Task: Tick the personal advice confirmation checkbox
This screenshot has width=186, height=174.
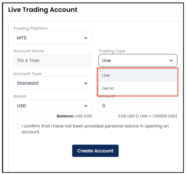Action: (x=16, y=126)
